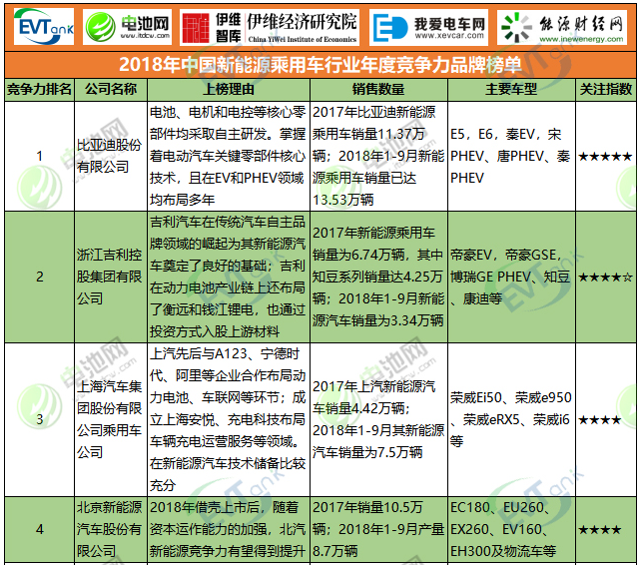The width and height of the screenshot is (641, 565).
Task: Click BYD's five-star rating
Action: pos(606,157)
